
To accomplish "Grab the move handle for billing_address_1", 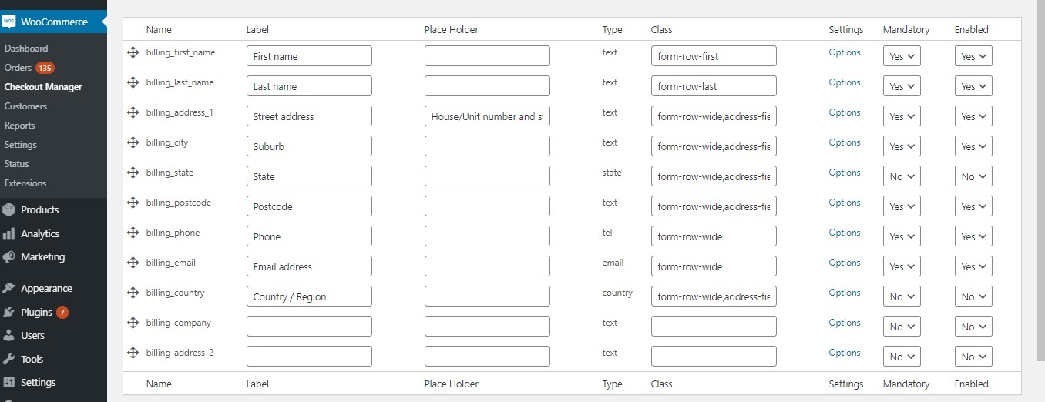I will point(133,112).
